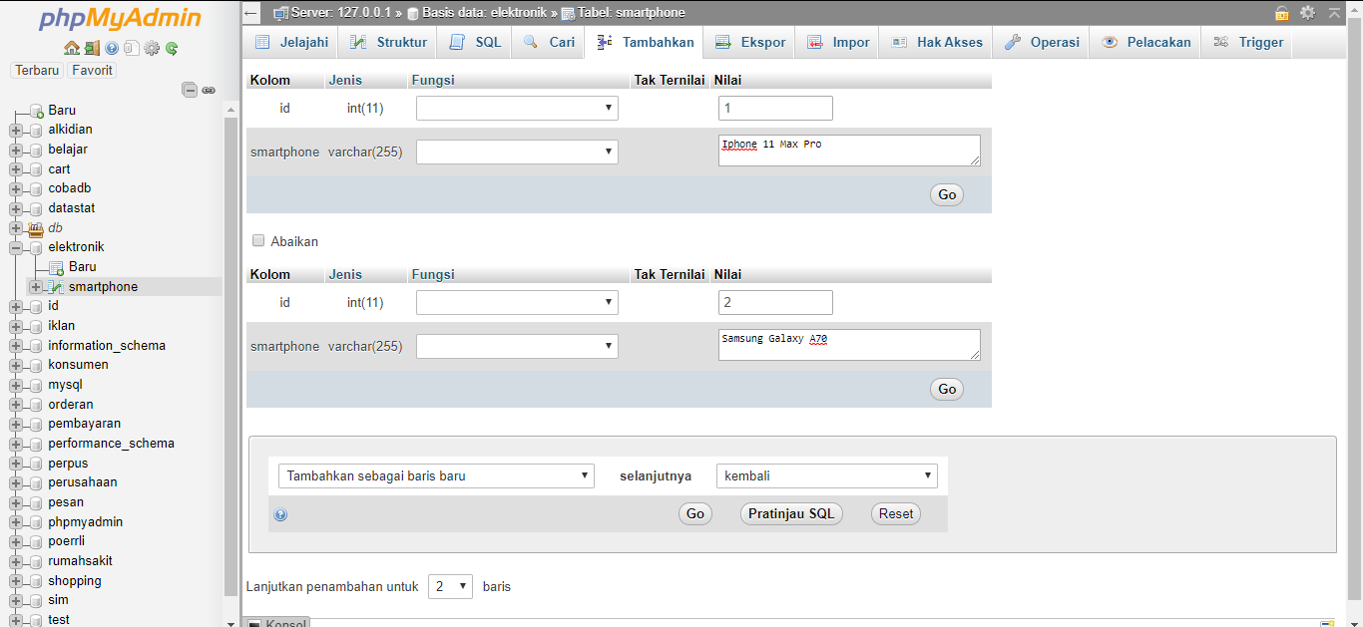Open the perpus database in tree
The width and height of the screenshot is (1363, 627).
68,464
